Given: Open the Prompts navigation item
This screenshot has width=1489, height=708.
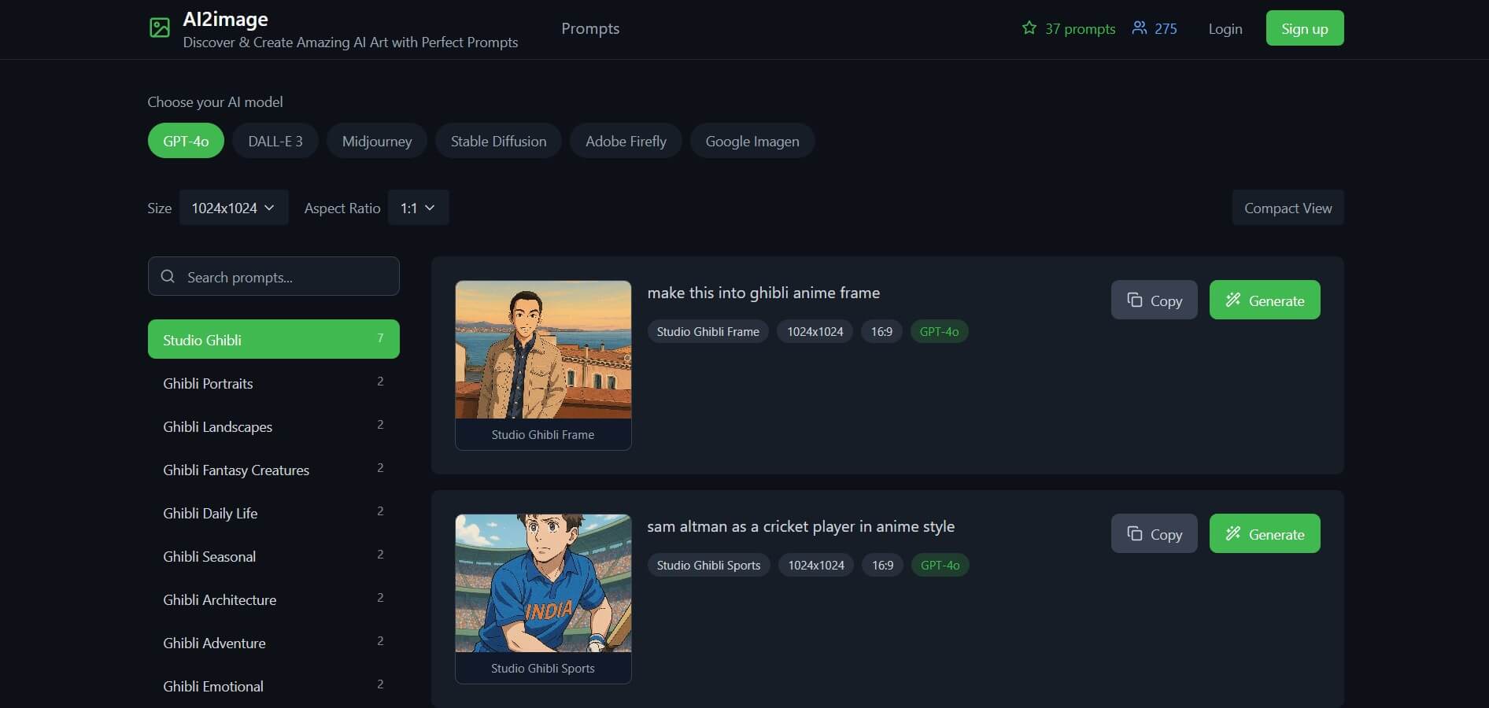Looking at the screenshot, I should tap(590, 28).
